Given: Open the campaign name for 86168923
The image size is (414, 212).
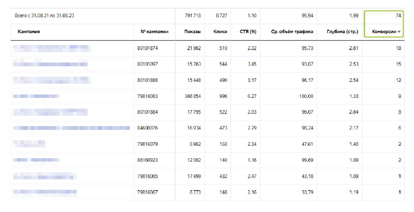Looking at the screenshot, I should click(x=36, y=160).
